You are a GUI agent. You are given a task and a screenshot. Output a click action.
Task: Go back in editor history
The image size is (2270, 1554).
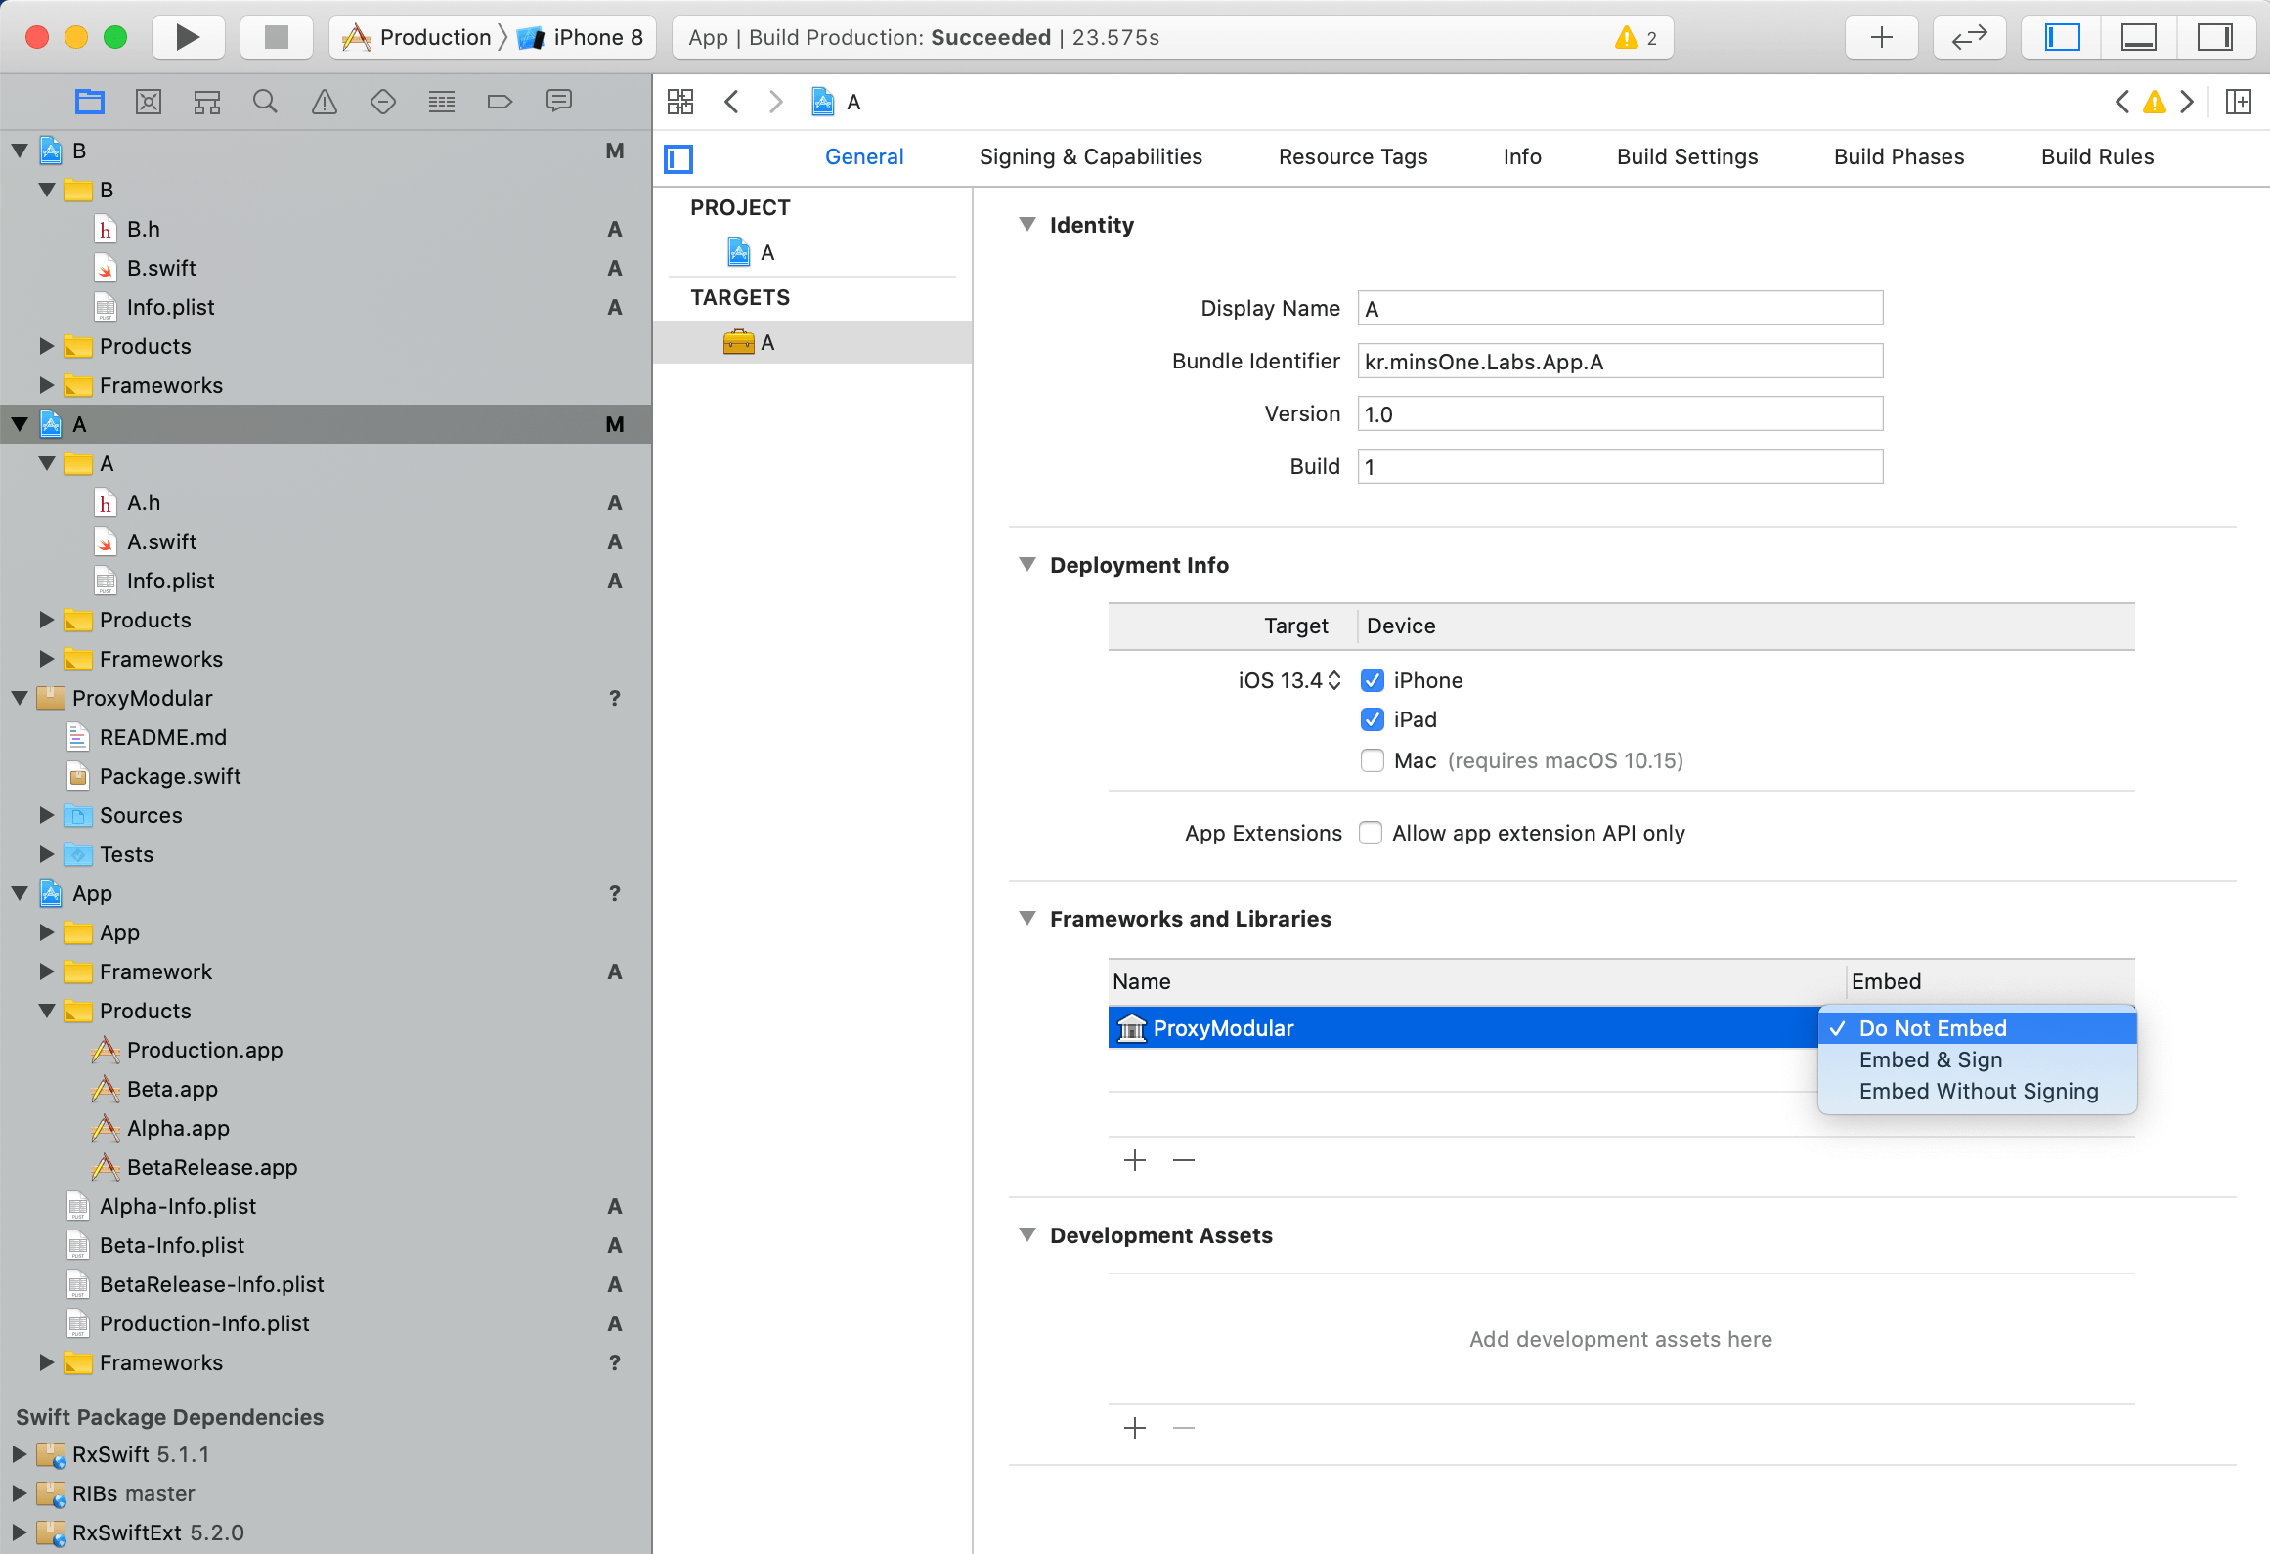tap(731, 102)
